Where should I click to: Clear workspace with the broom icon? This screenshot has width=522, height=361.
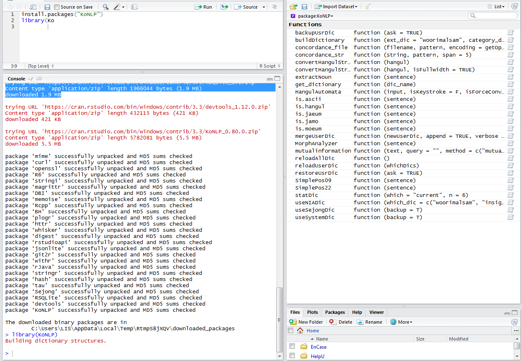(x=367, y=7)
